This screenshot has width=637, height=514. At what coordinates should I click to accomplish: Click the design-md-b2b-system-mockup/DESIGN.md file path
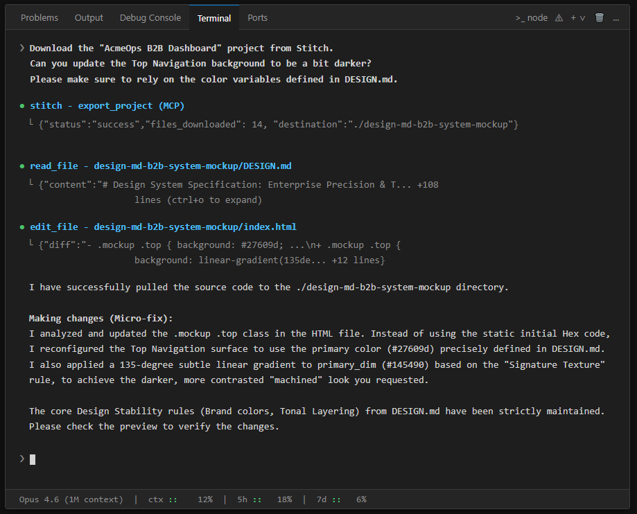coord(193,166)
